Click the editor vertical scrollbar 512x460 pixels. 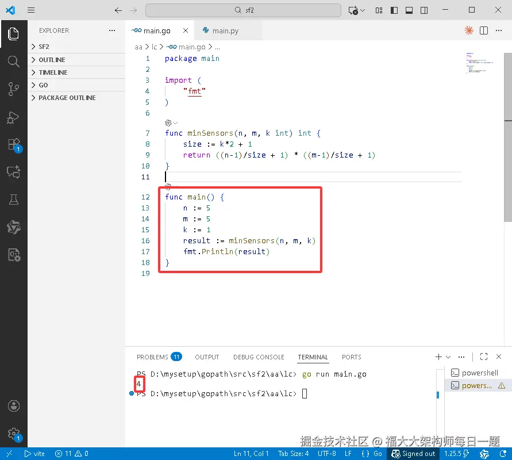pyautogui.click(x=508, y=137)
